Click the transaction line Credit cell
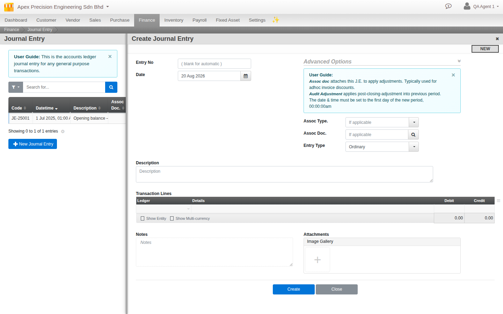Viewport: 503px width, 314px height. (479, 209)
